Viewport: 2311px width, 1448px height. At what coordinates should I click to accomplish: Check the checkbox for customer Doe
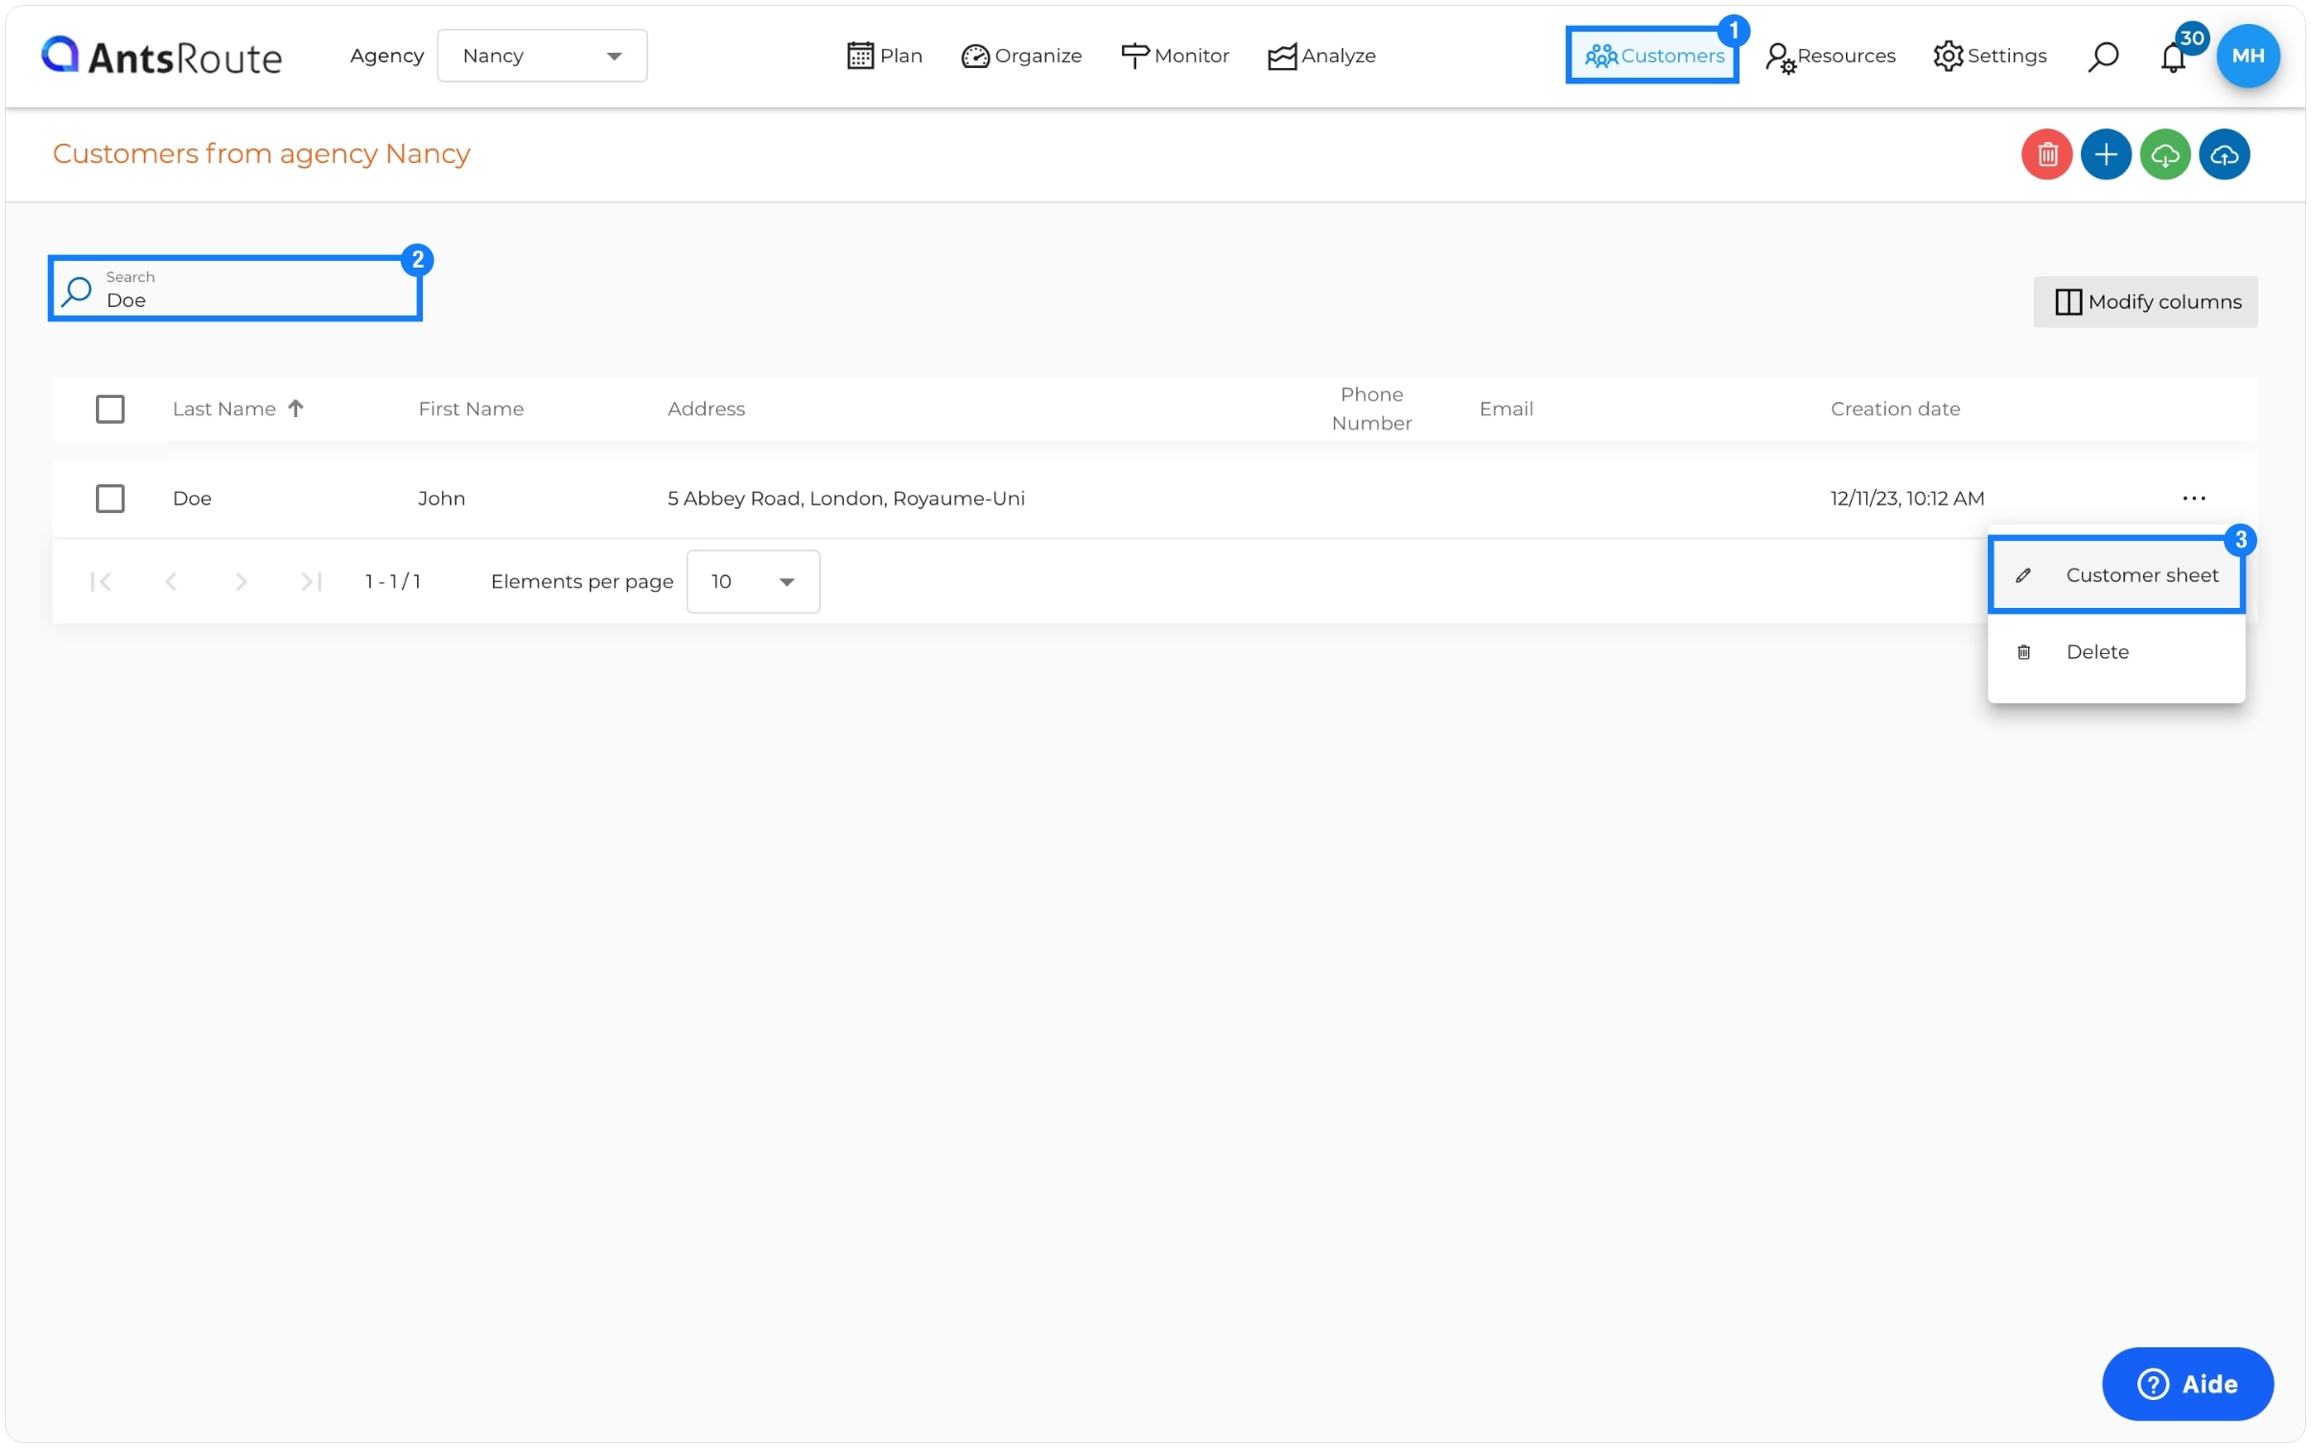pyautogui.click(x=110, y=498)
